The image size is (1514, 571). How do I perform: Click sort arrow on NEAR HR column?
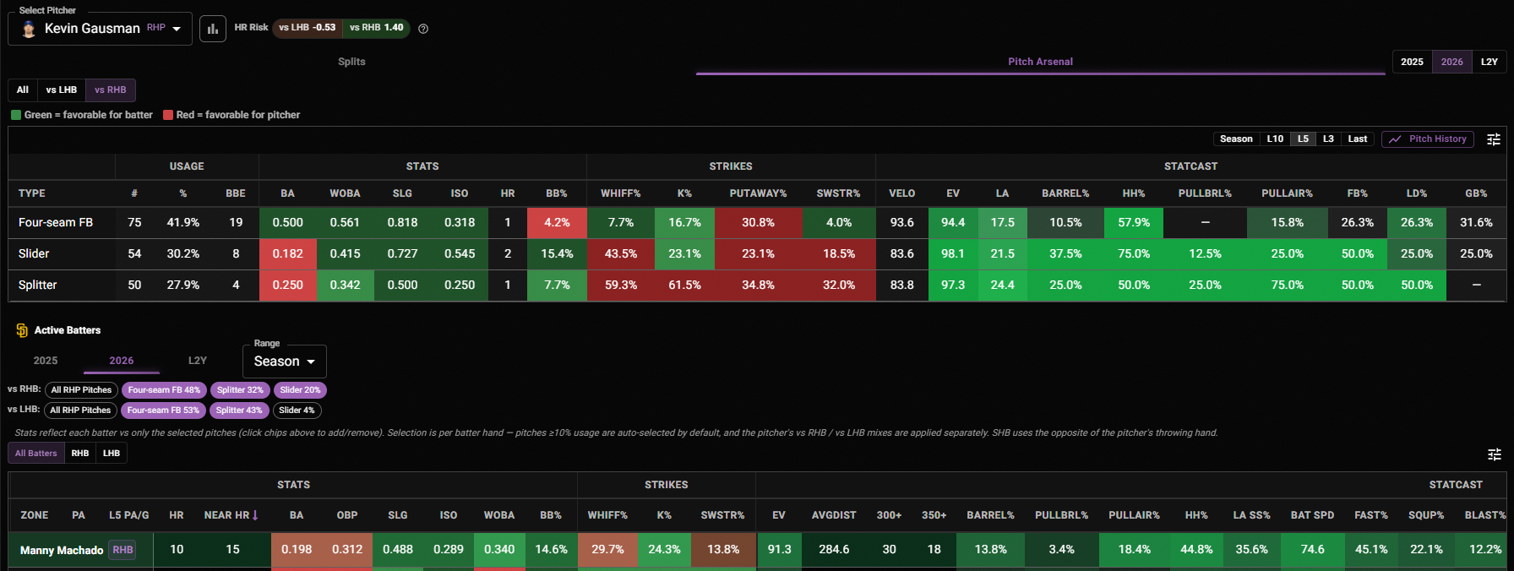point(255,515)
